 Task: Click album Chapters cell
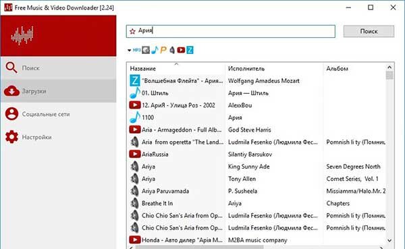point(338,203)
